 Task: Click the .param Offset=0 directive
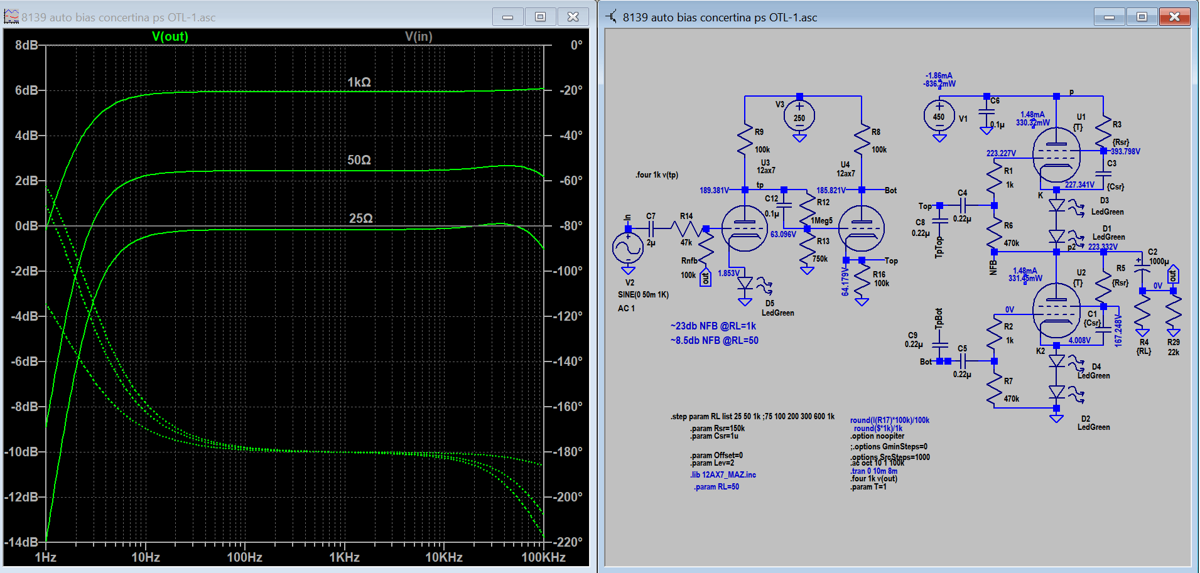tap(716, 456)
